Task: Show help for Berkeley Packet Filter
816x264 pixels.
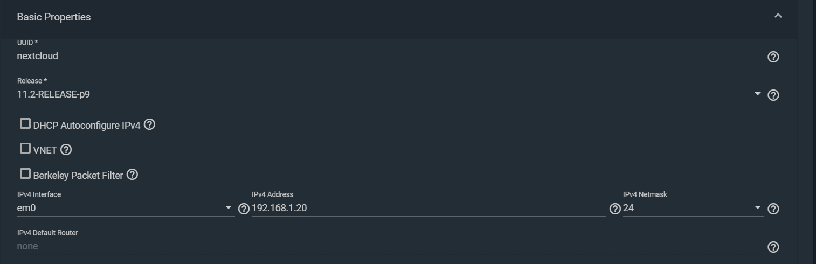Action: click(132, 175)
